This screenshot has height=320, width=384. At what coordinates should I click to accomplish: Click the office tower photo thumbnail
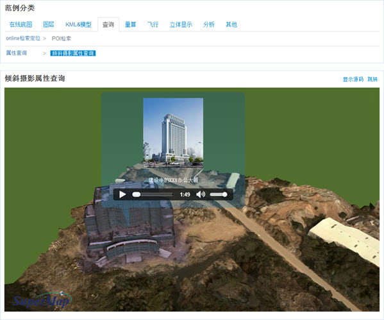[x=173, y=133]
